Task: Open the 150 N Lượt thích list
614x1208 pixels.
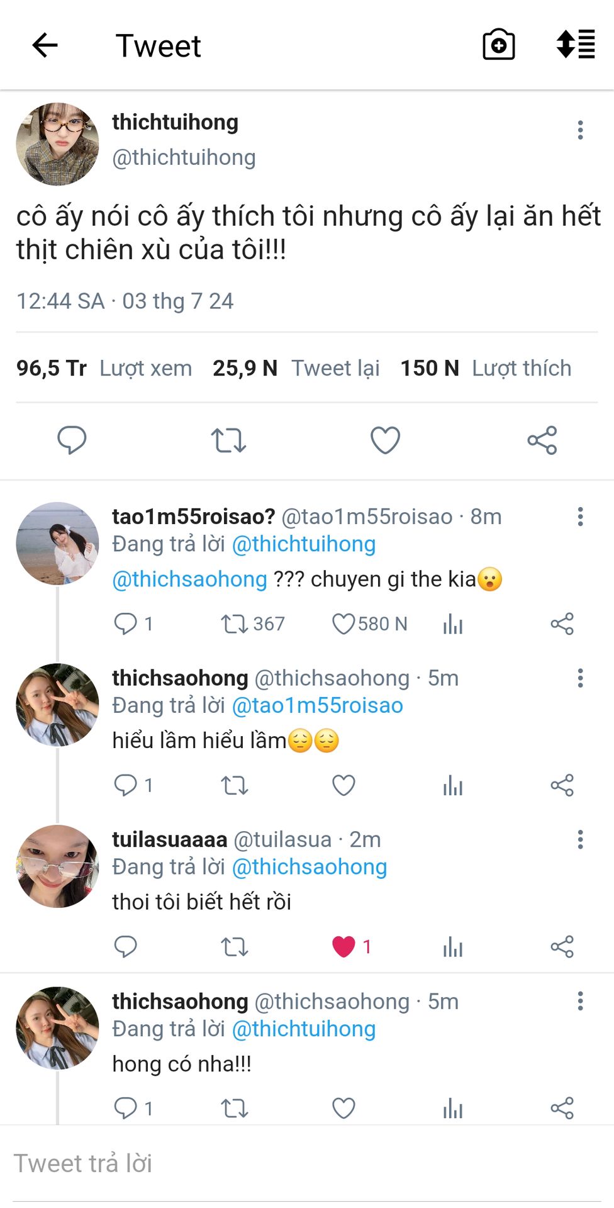Action: pyautogui.click(x=486, y=368)
